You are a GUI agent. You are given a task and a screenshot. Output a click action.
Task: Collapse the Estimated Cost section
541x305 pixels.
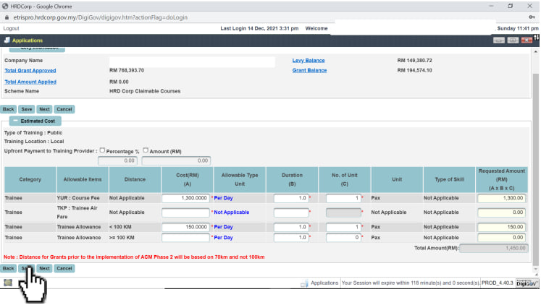pyautogui.click(x=15, y=121)
